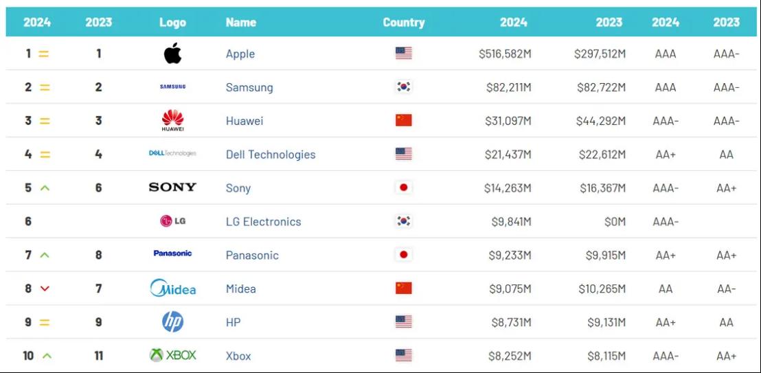
Task: Click the HP round logo
Action: (172, 321)
